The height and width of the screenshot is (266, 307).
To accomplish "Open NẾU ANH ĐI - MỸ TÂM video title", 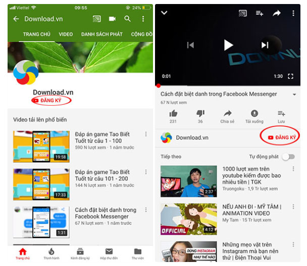I will coord(252,210).
